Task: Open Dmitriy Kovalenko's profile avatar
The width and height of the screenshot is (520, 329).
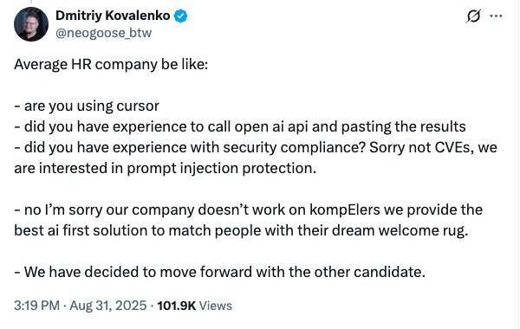Action: (x=31, y=24)
